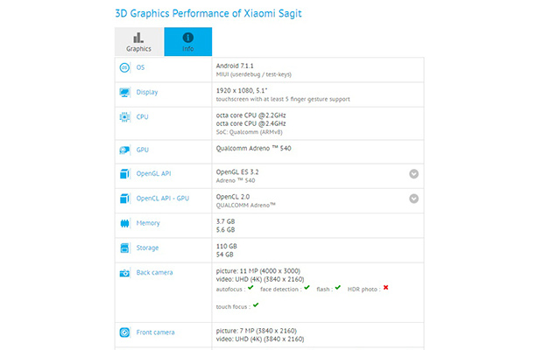The height and width of the screenshot is (350, 543).
Task: Expand the OpenCL 2.0 details arrow
Action: (x=413, y=199)
